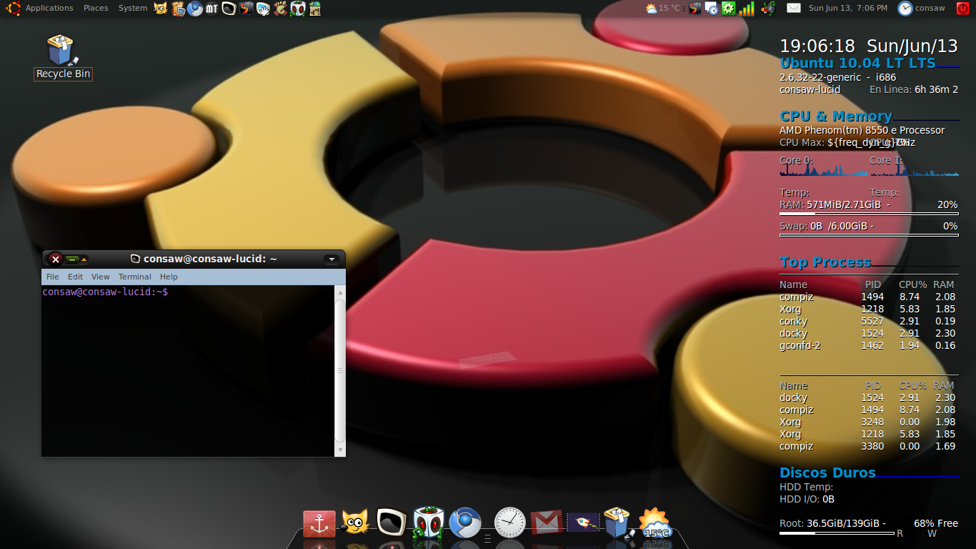This screenshot has height=549, width=976.
Task: Click the date and time Sun Jun 13
Action: 848,9
